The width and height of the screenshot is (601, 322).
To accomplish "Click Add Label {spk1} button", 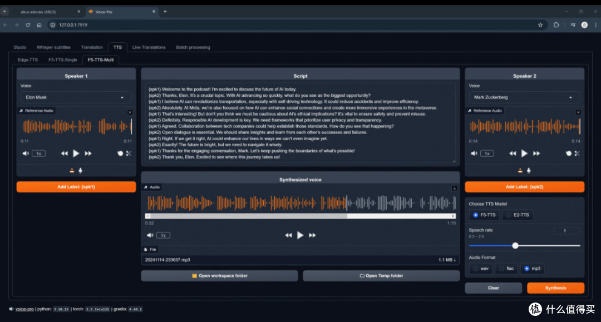I will 76,187.
